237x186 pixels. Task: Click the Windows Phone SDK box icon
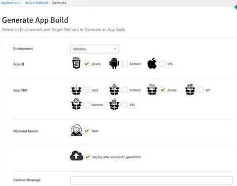pos(190,89)
